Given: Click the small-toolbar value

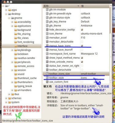Looking at the screenshot, I should [88, 74].
